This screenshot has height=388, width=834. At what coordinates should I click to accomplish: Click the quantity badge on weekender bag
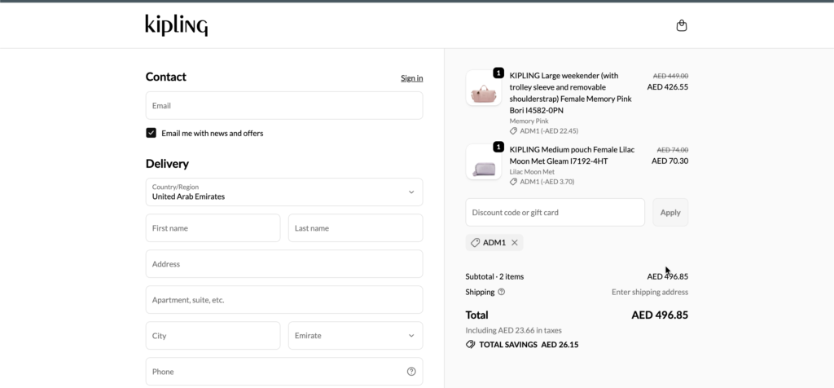pos(498,73)
